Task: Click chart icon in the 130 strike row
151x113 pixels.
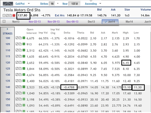Action: coord(17,75)
